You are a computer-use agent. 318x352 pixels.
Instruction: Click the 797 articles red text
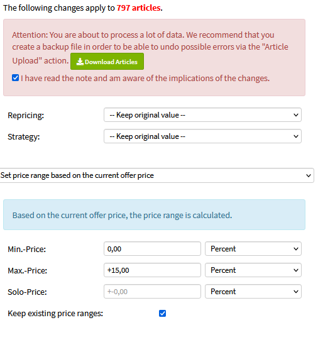[x=138, y=8]
